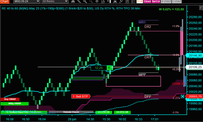Click the cyan 20146,90 price marker

click(194, 55)
